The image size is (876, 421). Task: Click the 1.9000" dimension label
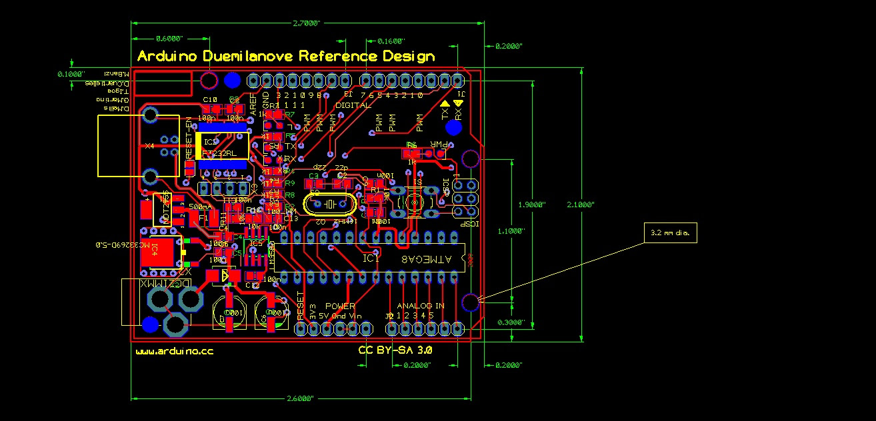(x=532, y=205)
